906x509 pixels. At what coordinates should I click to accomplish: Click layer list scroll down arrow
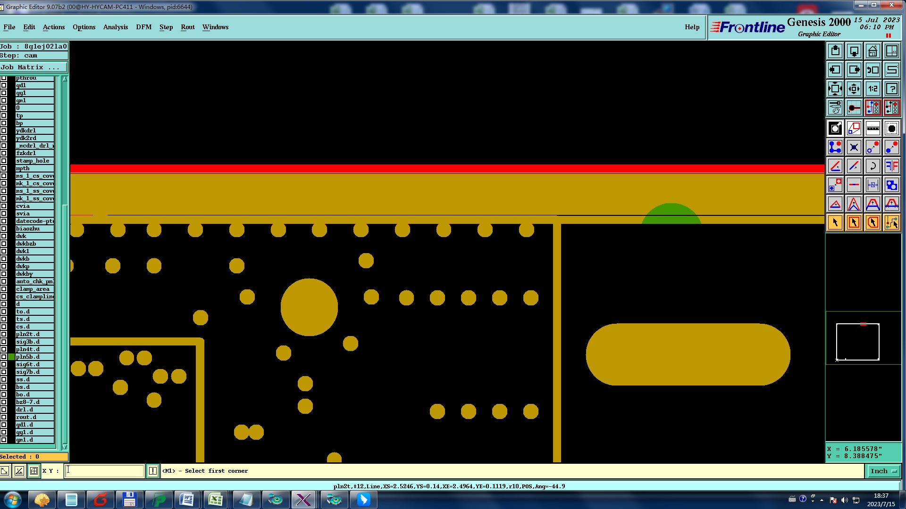pyautogui.click(x=65, y=447)
